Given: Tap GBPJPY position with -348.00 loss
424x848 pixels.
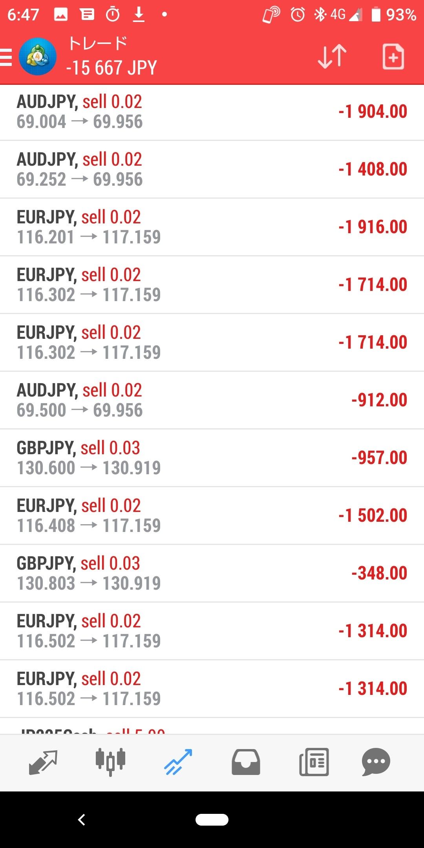Looking at the screenshot, I should click(x=212, y=573).
